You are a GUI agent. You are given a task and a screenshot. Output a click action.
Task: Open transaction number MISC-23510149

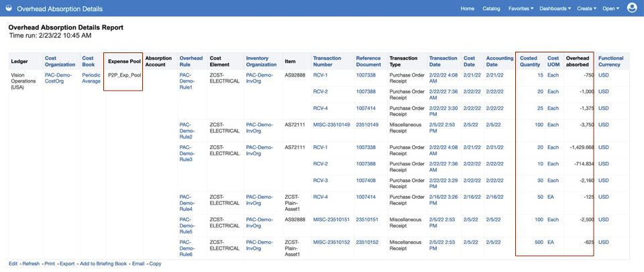click(331, 125)
